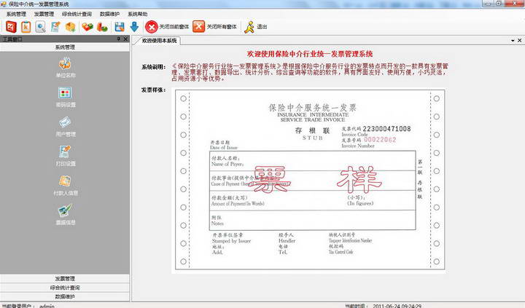Select the 欢迎使用本系统 tab
This screenshot has height=308, width=525.
(x=159, y=41)
